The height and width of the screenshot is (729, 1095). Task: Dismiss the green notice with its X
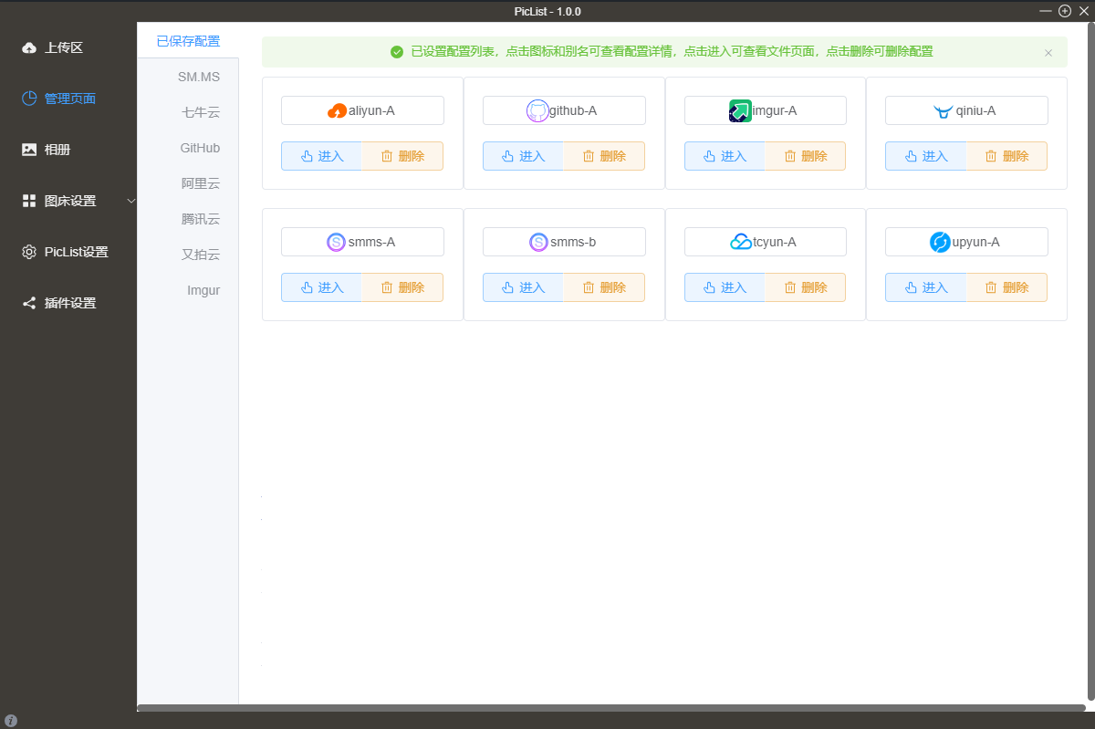[x=1048, y=53]
